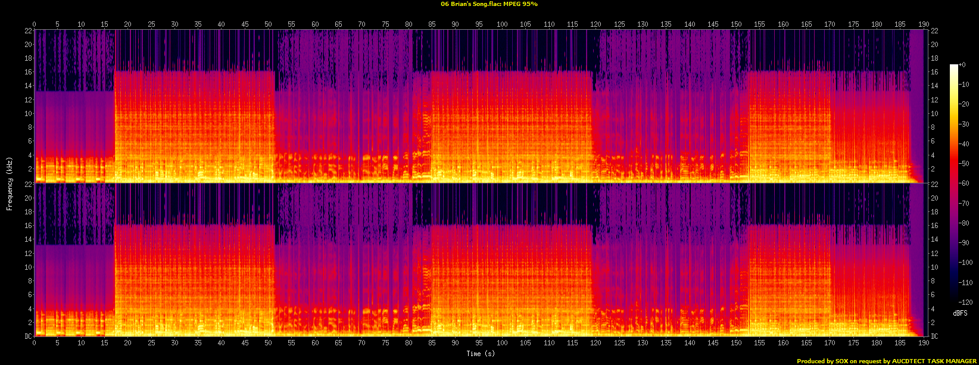Click the 'DC' label on right frequency axis

935,336
